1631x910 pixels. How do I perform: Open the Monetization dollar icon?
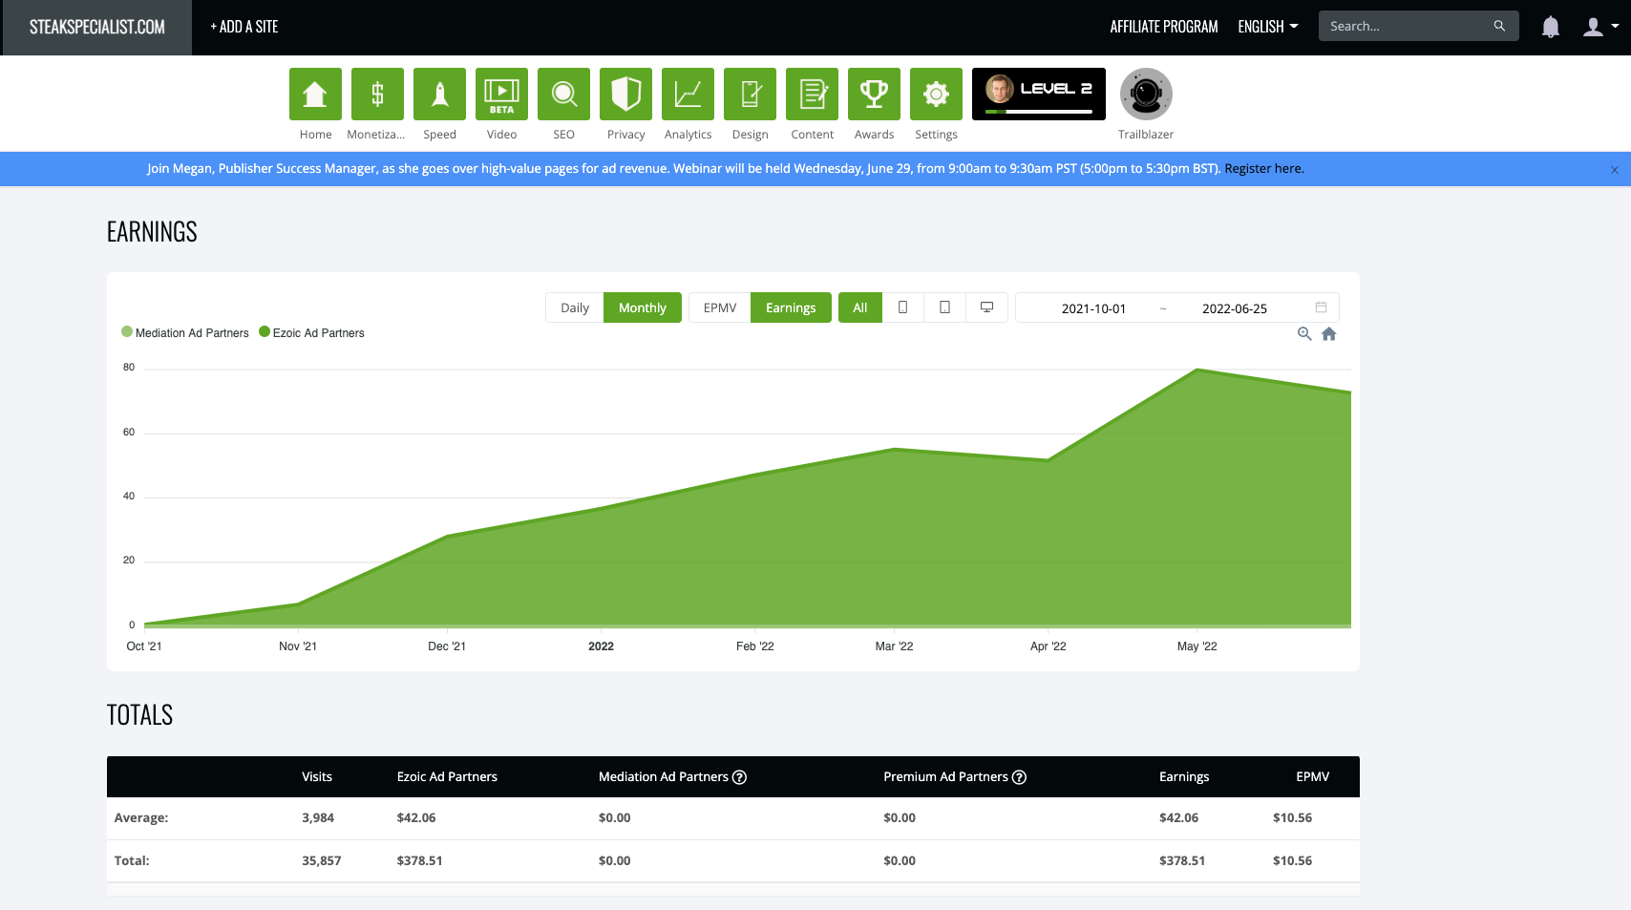[377, 94]
